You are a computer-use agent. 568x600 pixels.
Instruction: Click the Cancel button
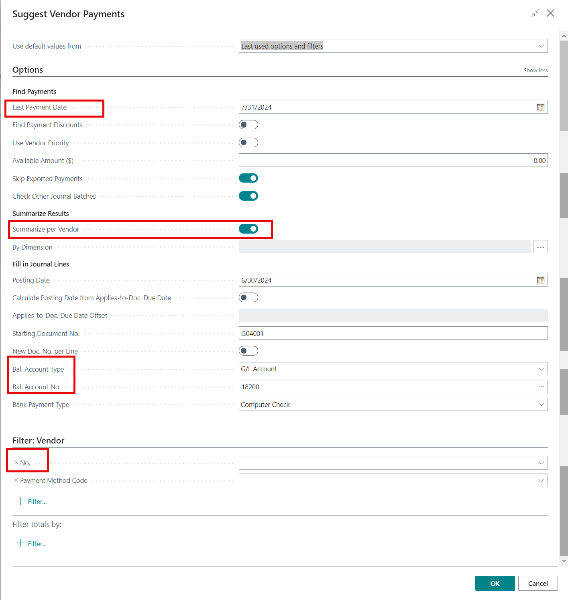point(538,583)
